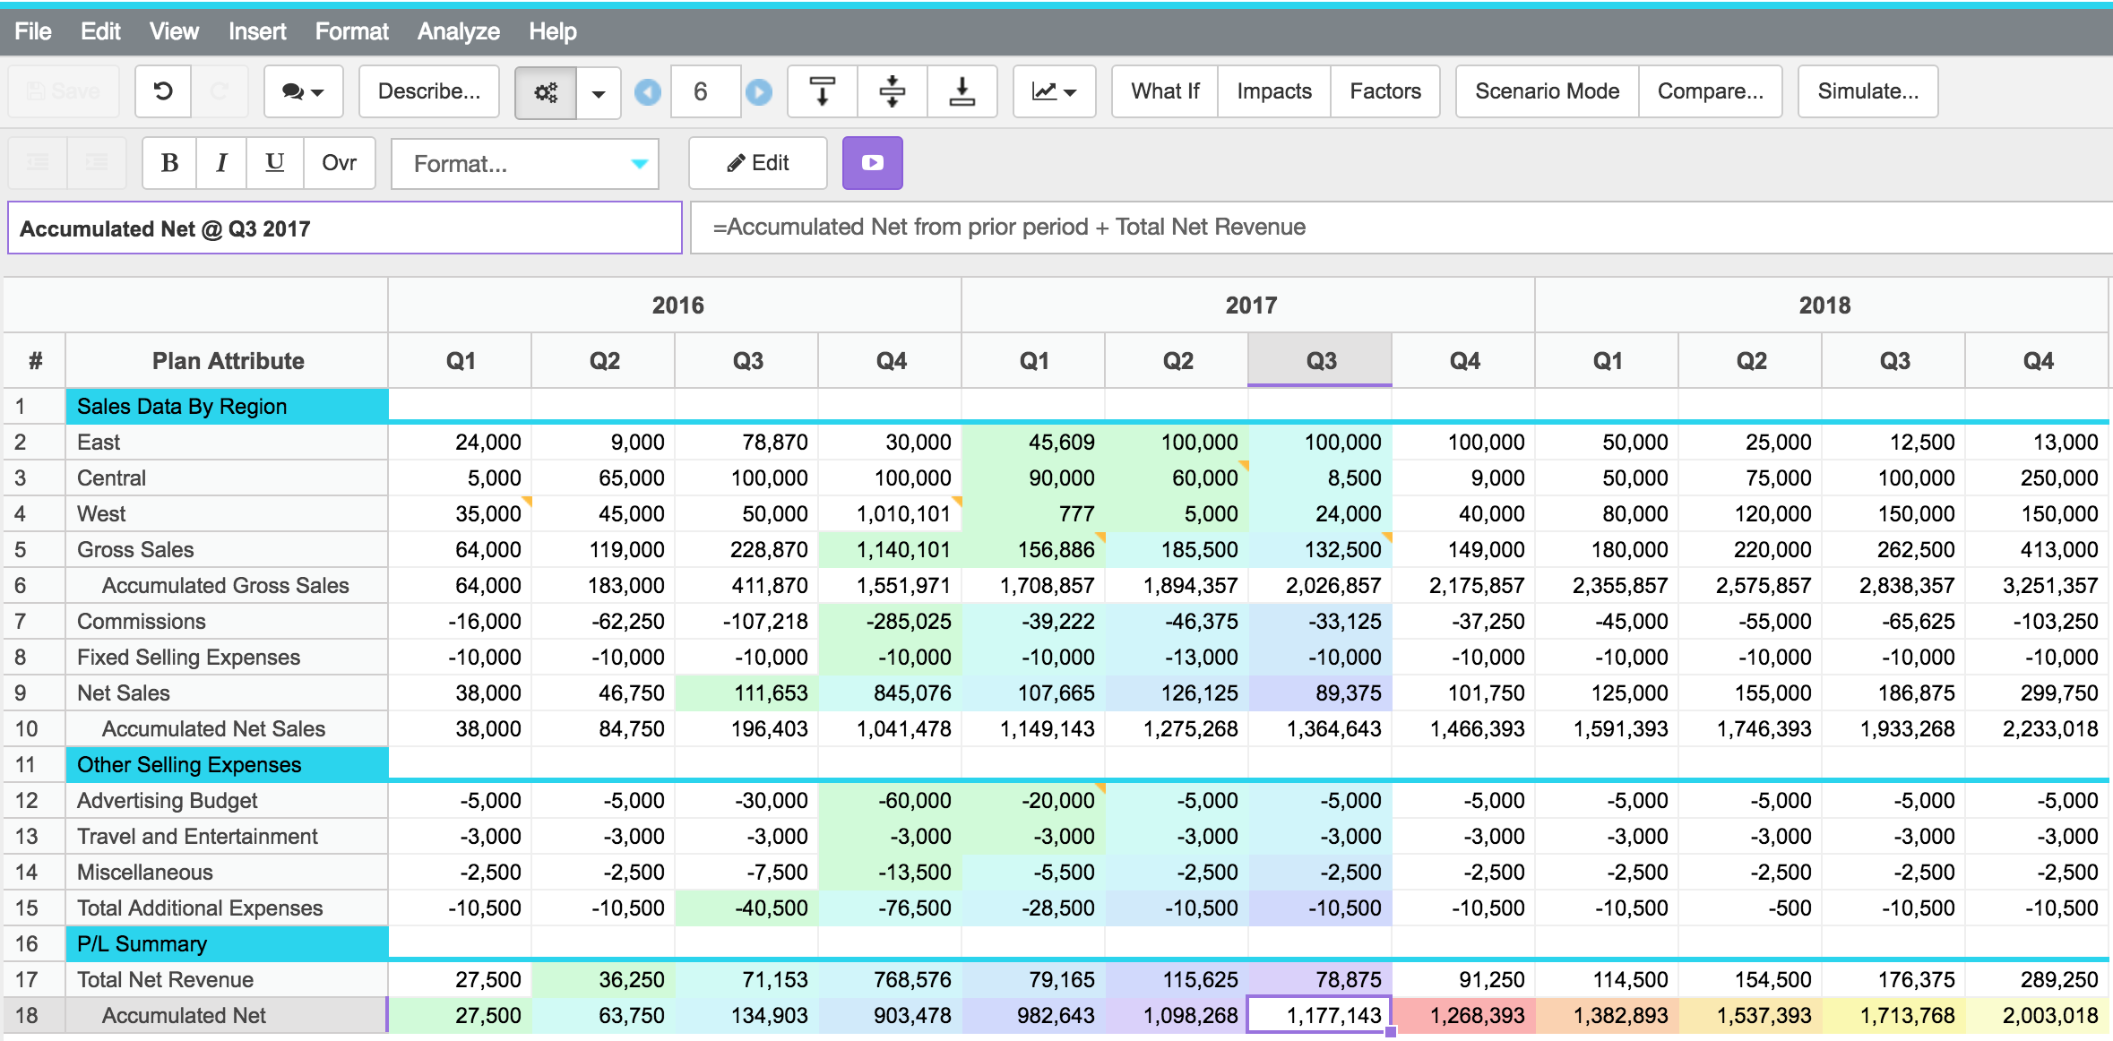Open the comments speech bubble dropdown
This screenshot has height=1041, width=2113.
[x=303, y=91]
